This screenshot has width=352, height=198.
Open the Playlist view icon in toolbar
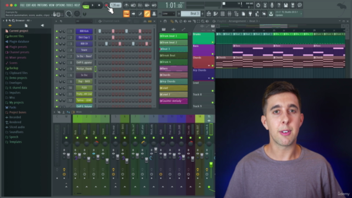[208, 14]
